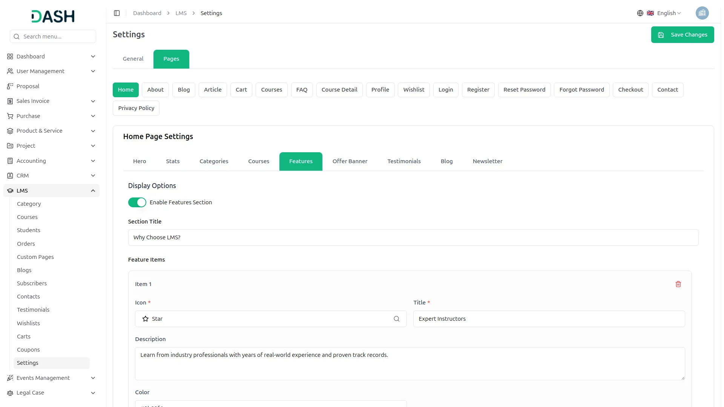The image size is (724, 407).
Task: Collapse the LMS menu section
Action: click(93, 191)
